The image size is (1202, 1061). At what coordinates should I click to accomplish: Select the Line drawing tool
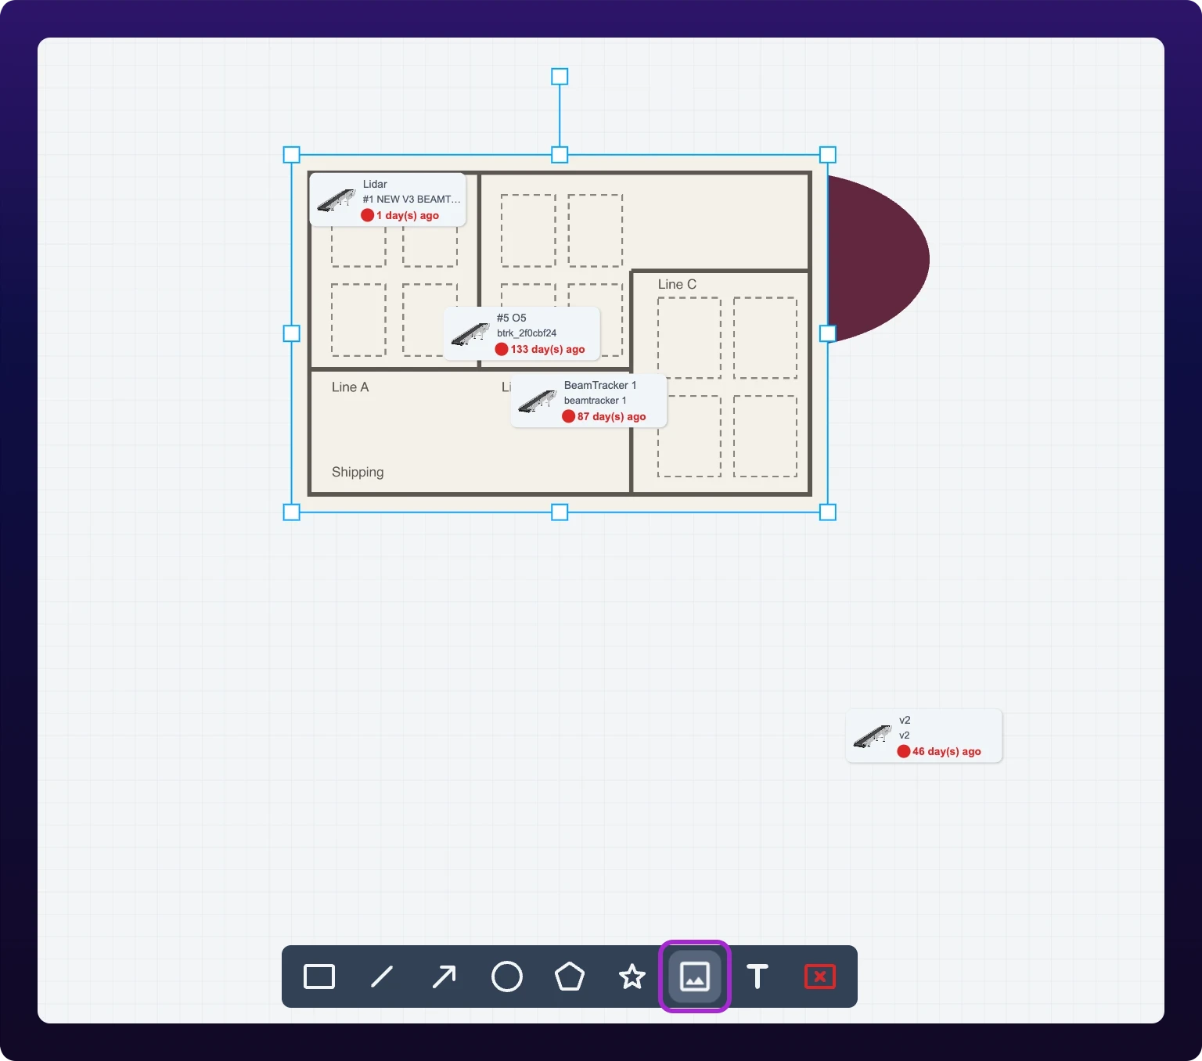382,976
